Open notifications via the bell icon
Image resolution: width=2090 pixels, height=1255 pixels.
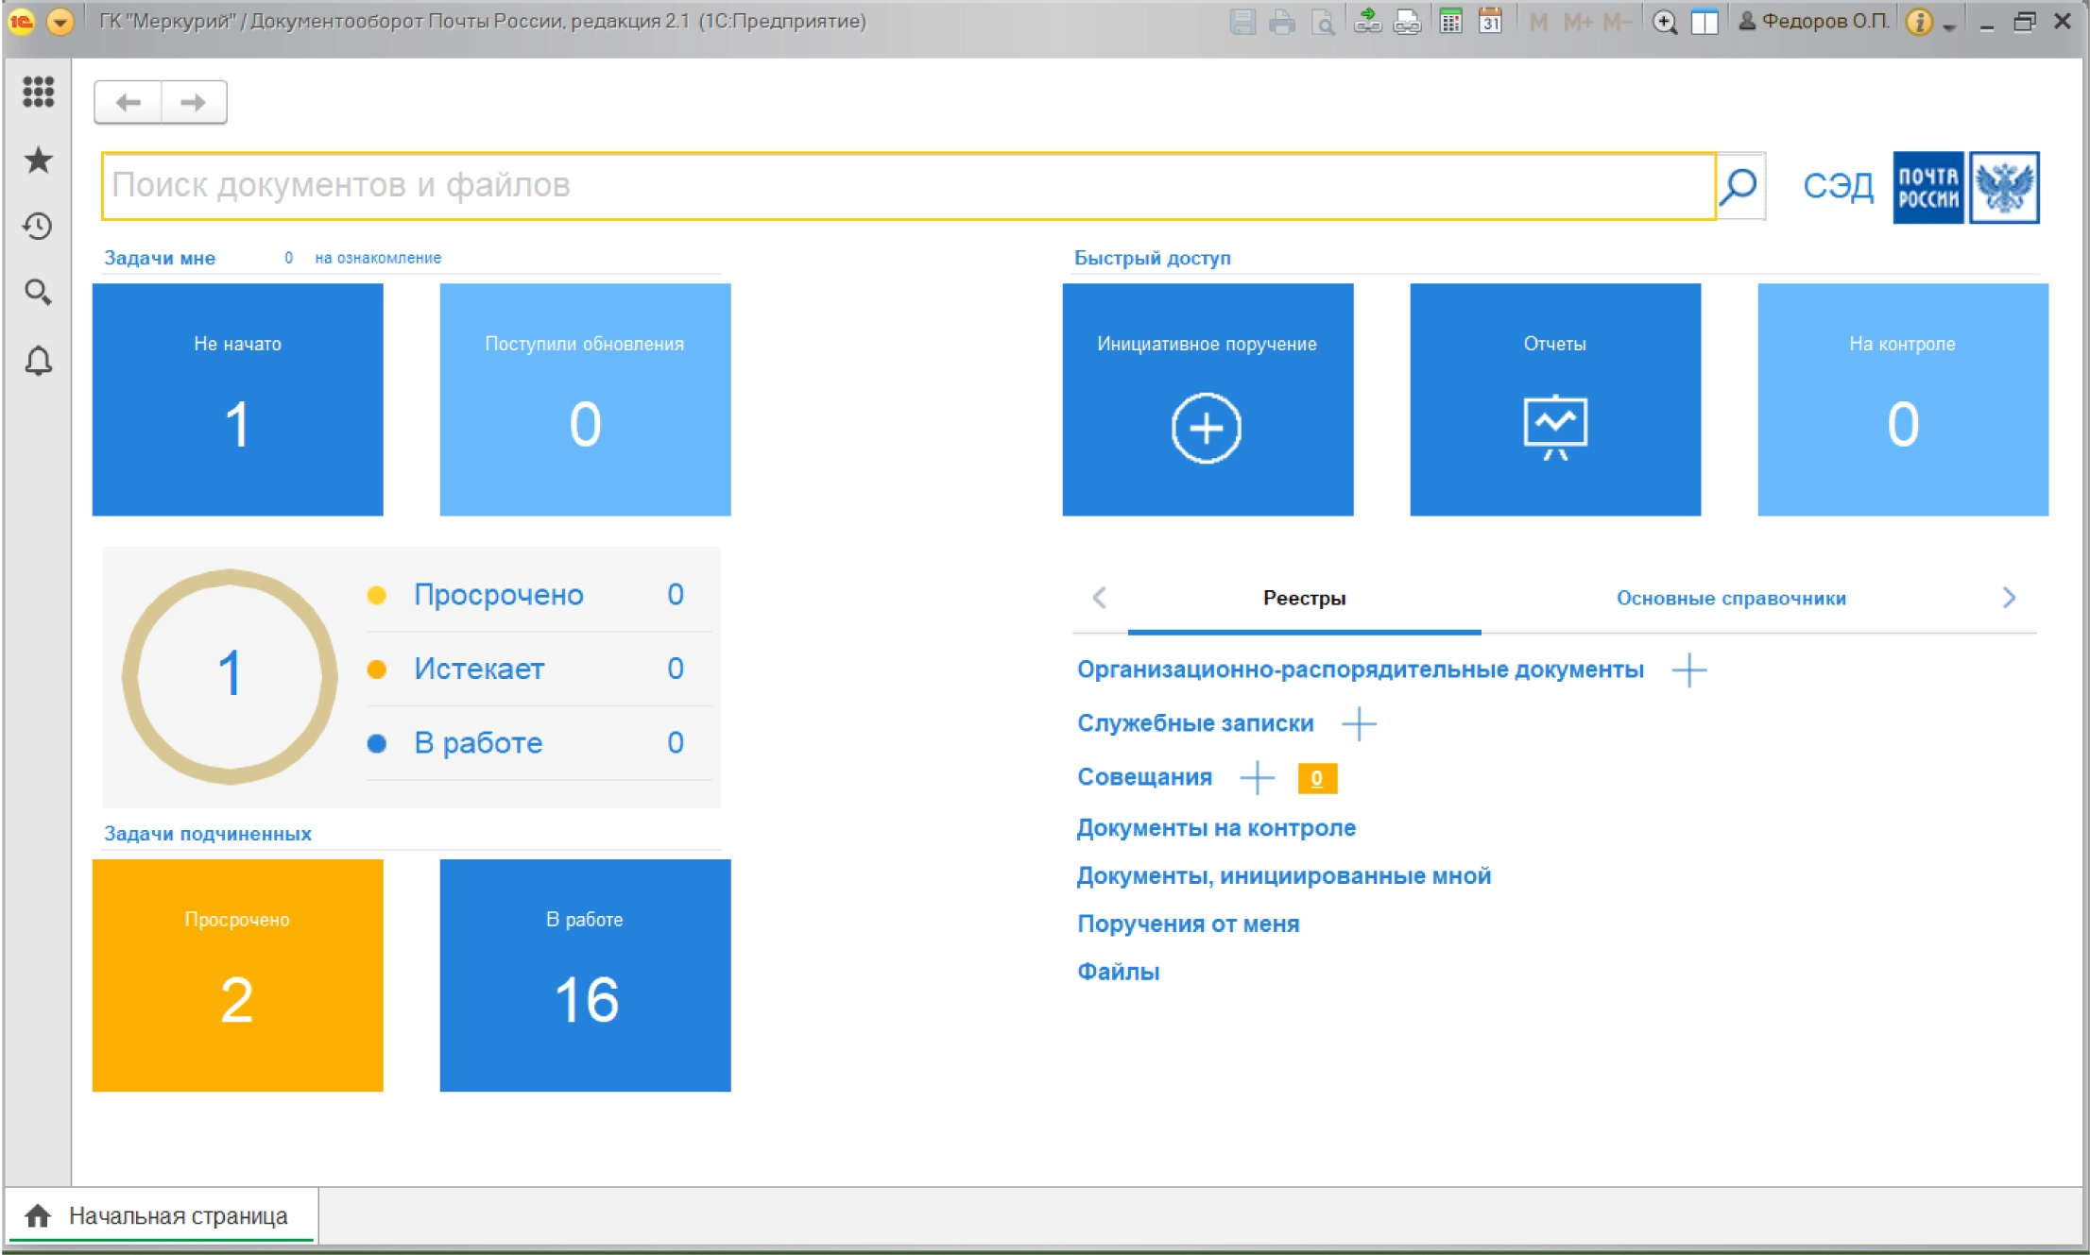38,362
